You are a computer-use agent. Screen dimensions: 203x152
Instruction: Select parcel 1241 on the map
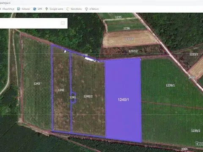[x=73, y=97]
